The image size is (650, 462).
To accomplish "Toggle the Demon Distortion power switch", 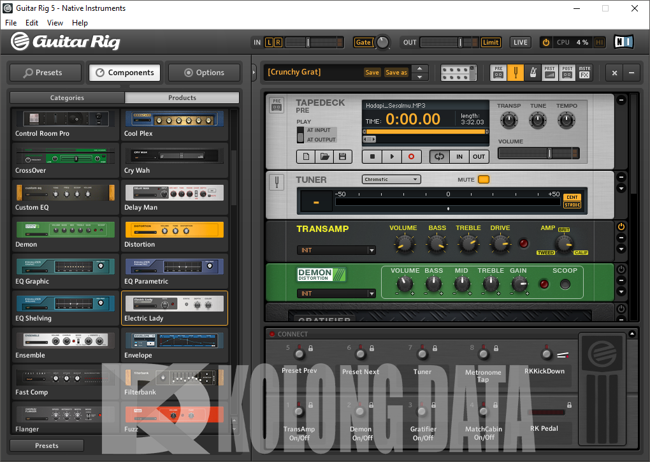I will click(621, 270).
